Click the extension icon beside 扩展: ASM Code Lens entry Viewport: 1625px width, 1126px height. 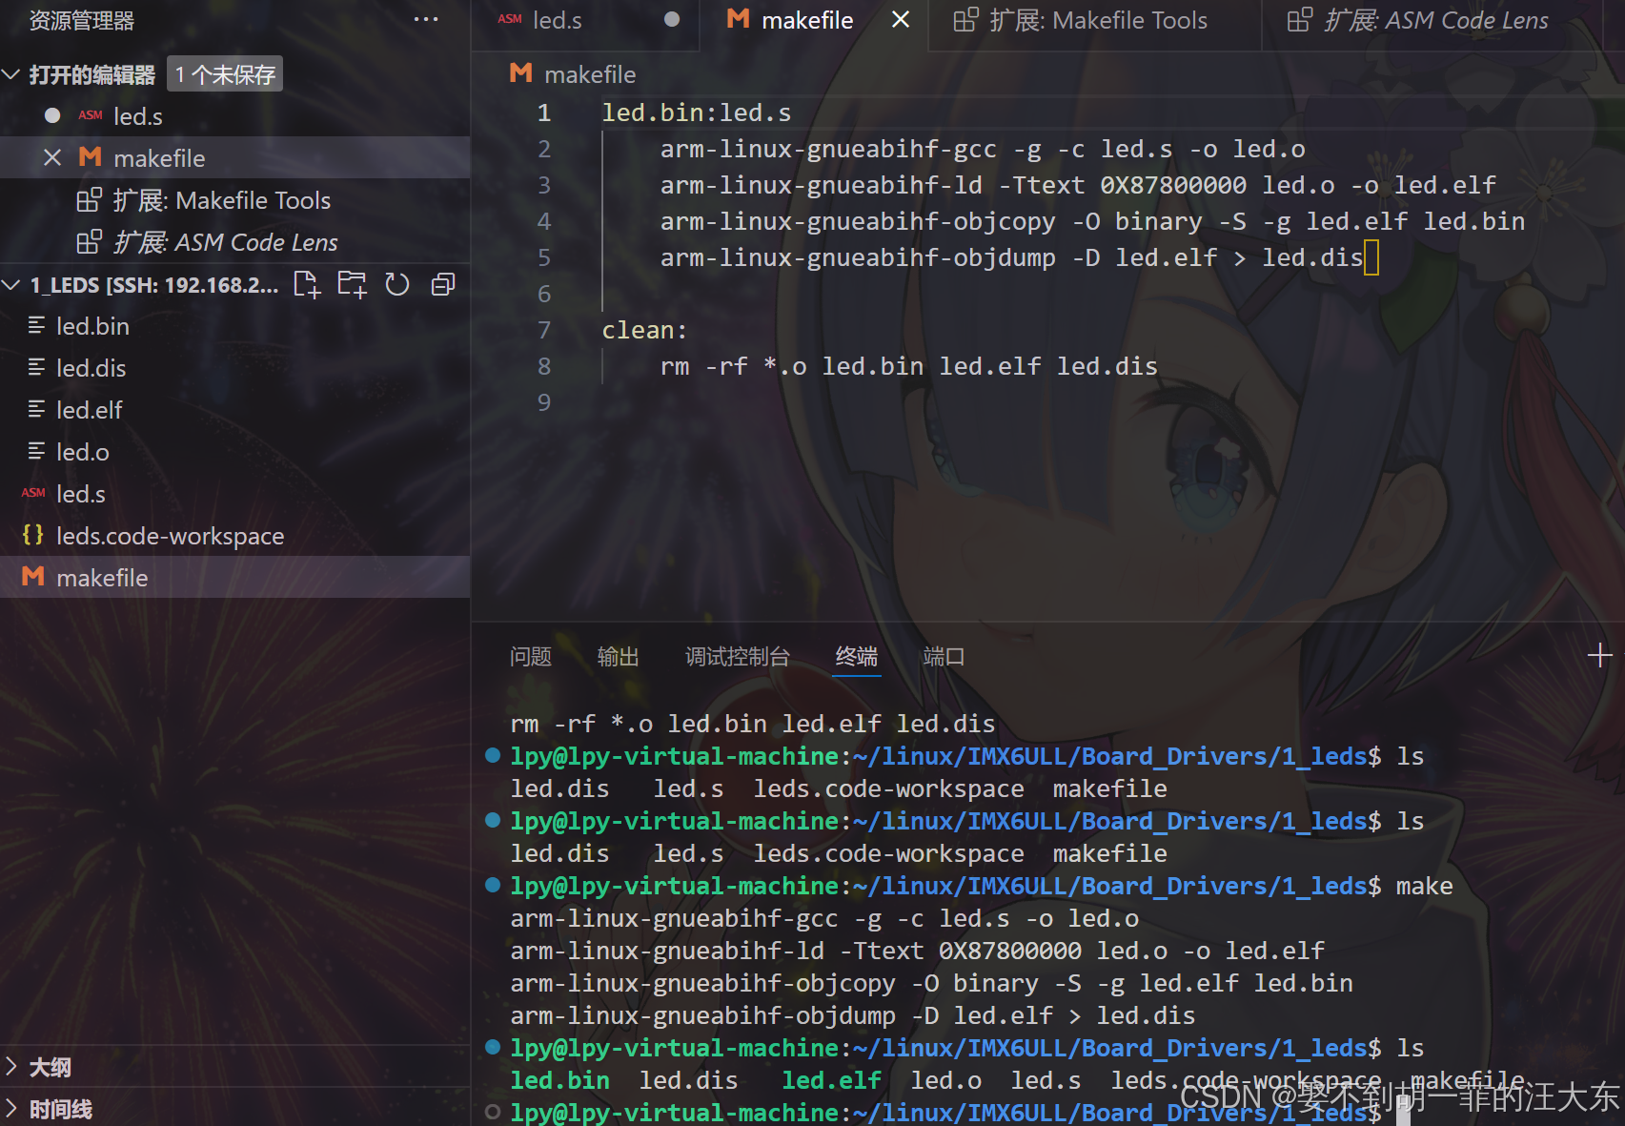(x=89, y=241)
